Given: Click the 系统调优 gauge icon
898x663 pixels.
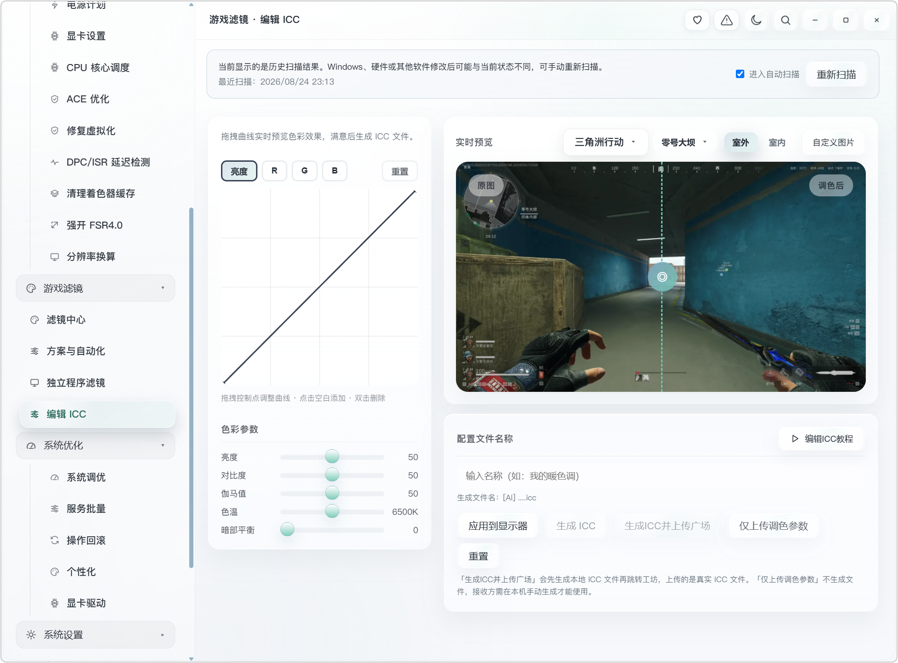Looking at the screenshot, I should click(55, 477).
